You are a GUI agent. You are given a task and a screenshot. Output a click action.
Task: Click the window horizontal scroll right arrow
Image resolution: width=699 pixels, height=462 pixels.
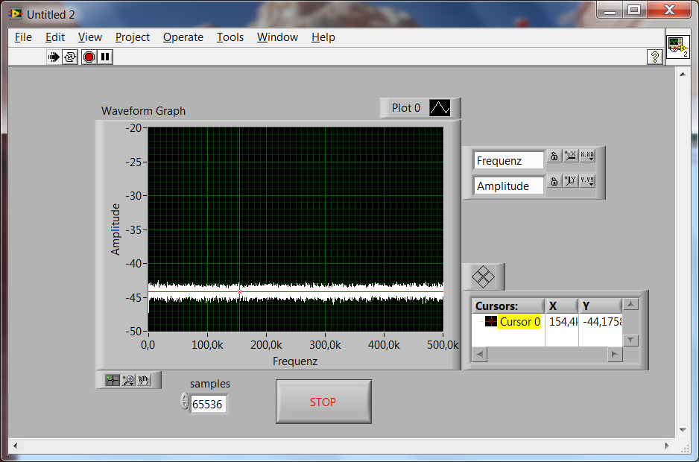[668, 446]
